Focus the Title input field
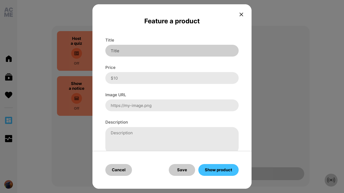Viewport: 344px width, 193px height. coord(172,51)
